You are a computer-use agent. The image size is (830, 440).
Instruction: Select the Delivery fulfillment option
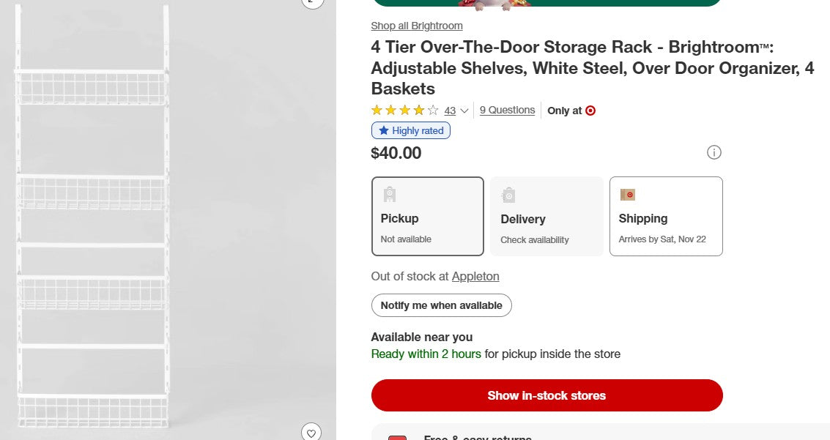pyautogui.click(x=546, y=216)
